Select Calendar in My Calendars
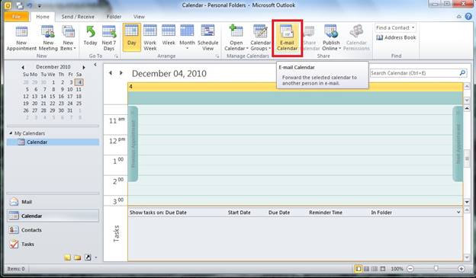This screenshot has height=278, width=476. [53, 142]
